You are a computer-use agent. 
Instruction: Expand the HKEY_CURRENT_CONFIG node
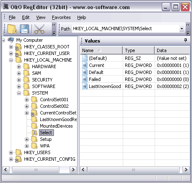coord(11,159)
